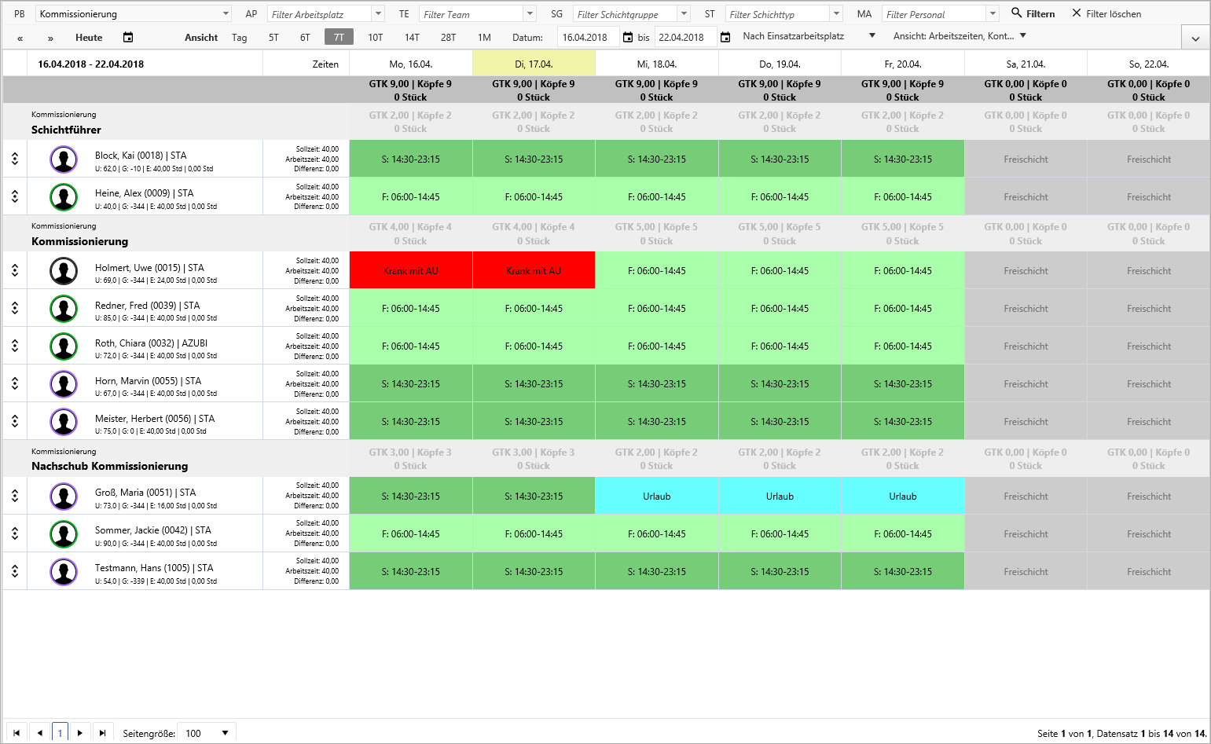
Task: Toggle row handle for Holmert, Uwe
Action: click(x=15, y=270)
